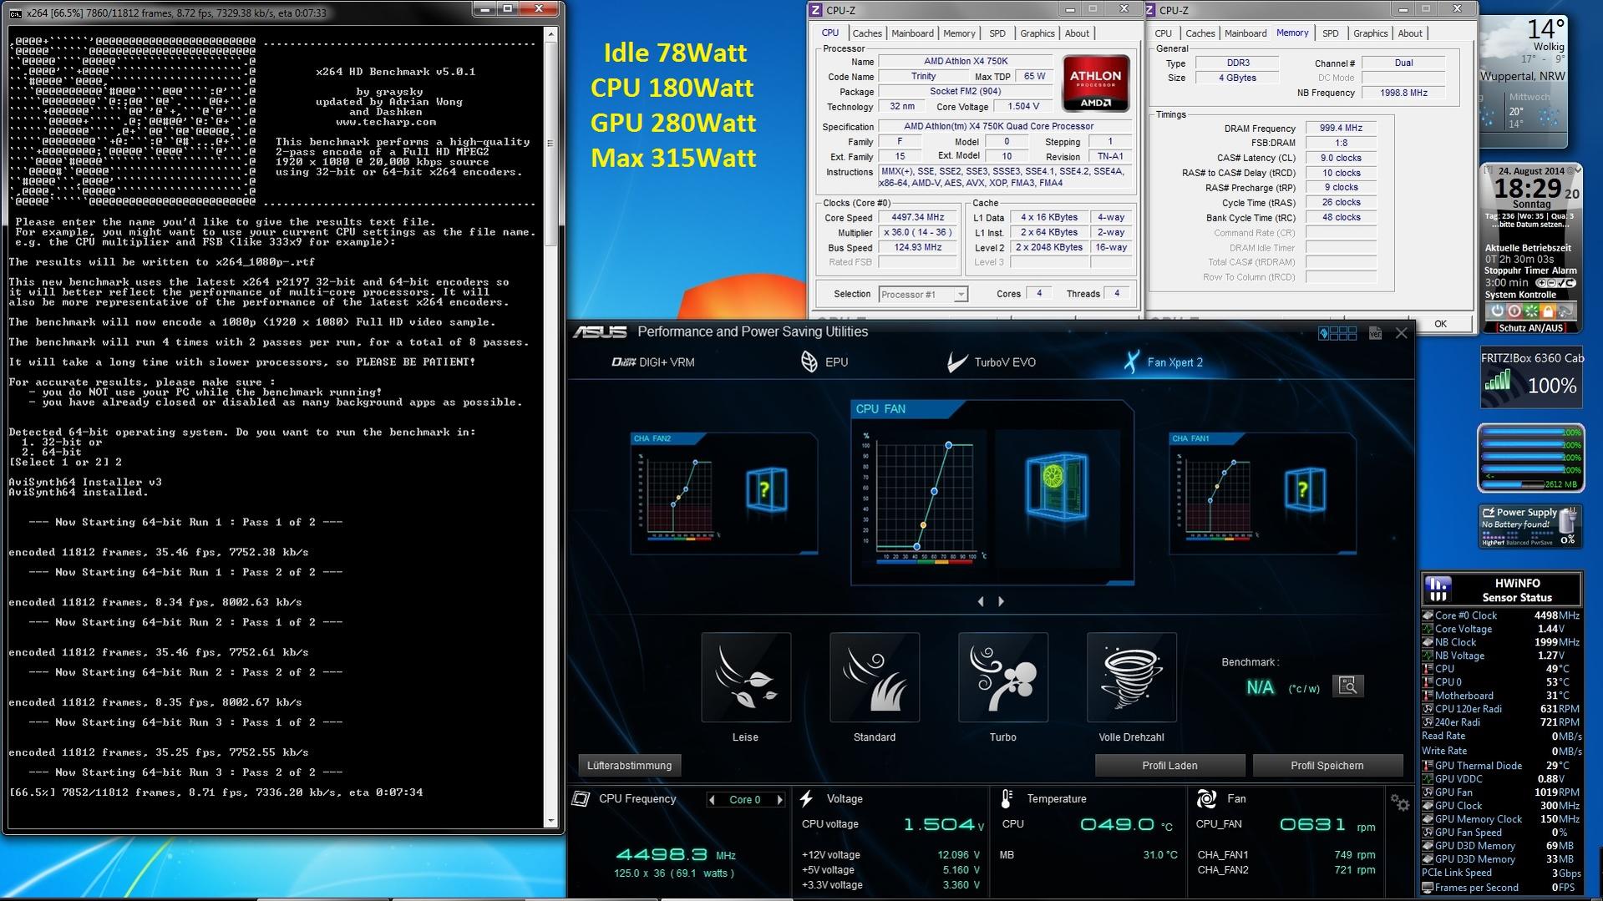Open the ASUS app grid selector icon

pyautogui.click(x=1337, y=333)
